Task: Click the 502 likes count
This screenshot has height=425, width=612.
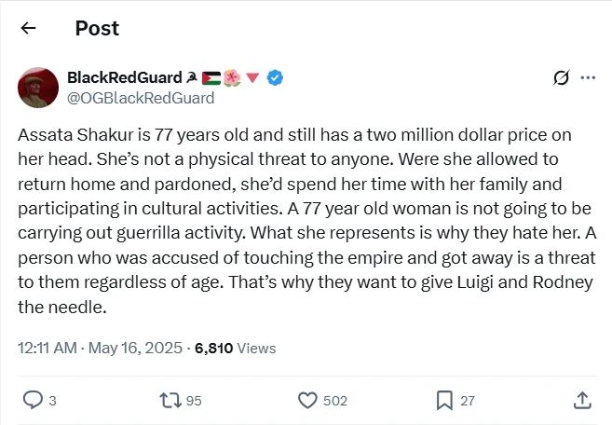Action: (x=334, y=401)
